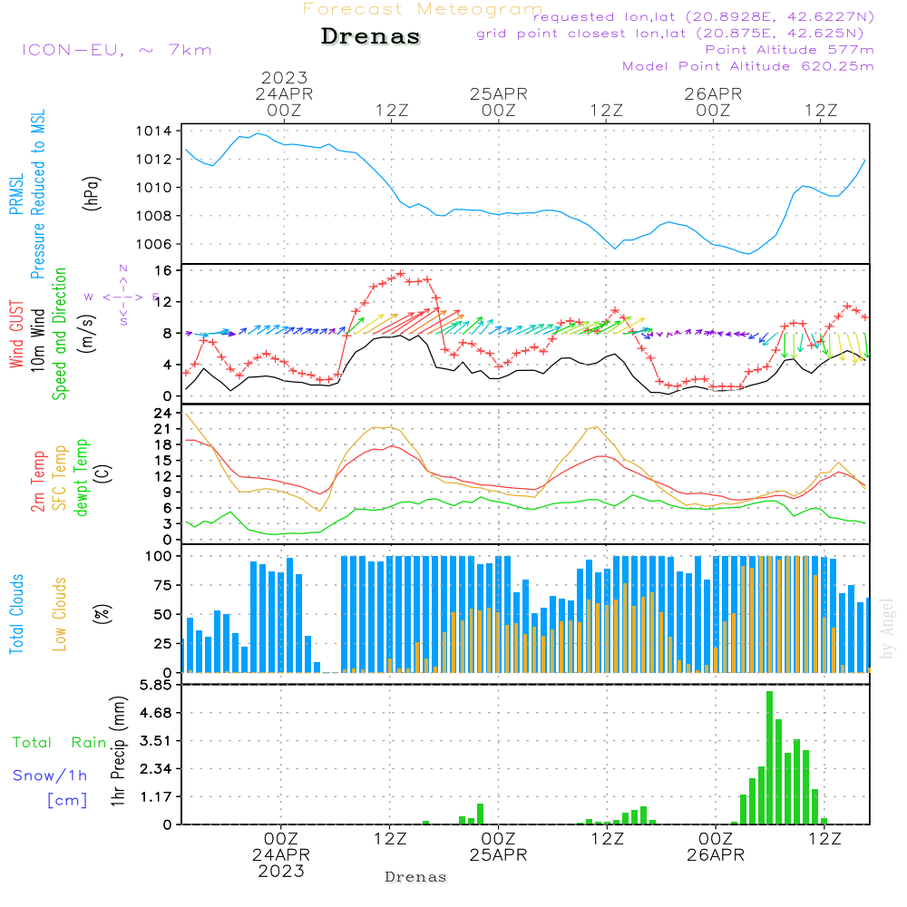This screenshot has height=907, width=907.
Task: Click the 24 temperature axis value
Action: point(162,413)
